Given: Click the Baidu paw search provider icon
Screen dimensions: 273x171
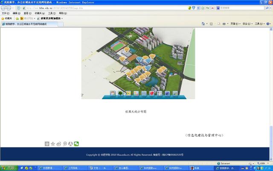Looking at the screenshot, I should 218,8.
